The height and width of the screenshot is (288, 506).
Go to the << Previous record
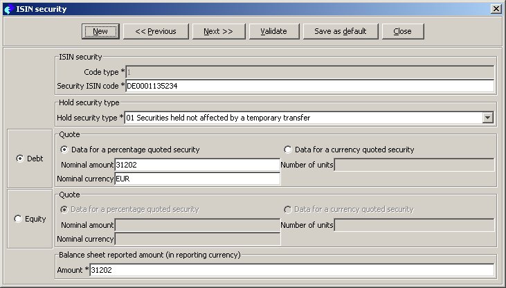click(156, 31)
